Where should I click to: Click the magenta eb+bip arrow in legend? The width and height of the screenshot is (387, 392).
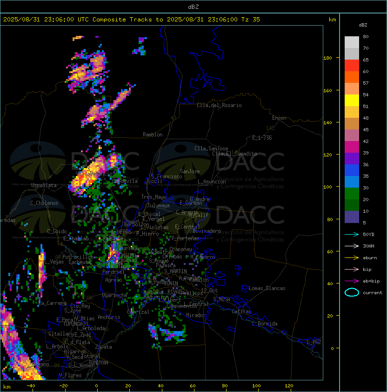tap(352, 281)
